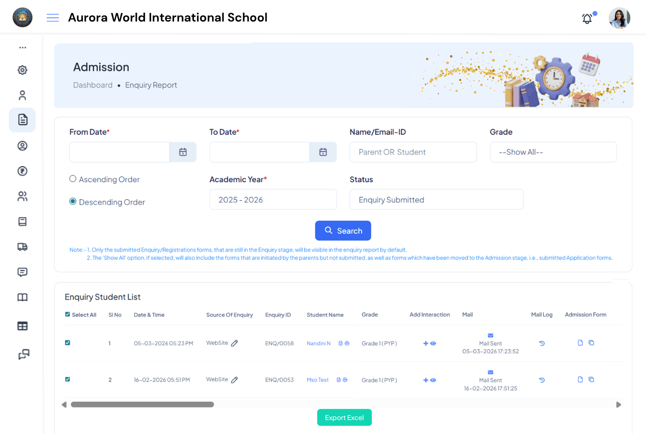Open the Academic Year 2025-2026 dropdown
The height and width of the screenshot is (434, 646).
click(x=273, y=199)
